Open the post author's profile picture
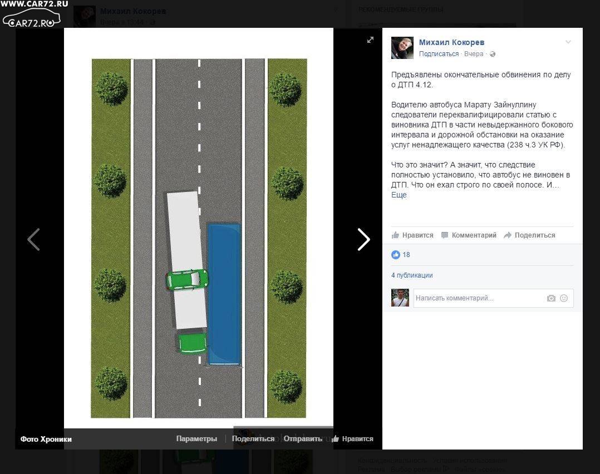Screen dimensions: 600x474 point(402,48)
